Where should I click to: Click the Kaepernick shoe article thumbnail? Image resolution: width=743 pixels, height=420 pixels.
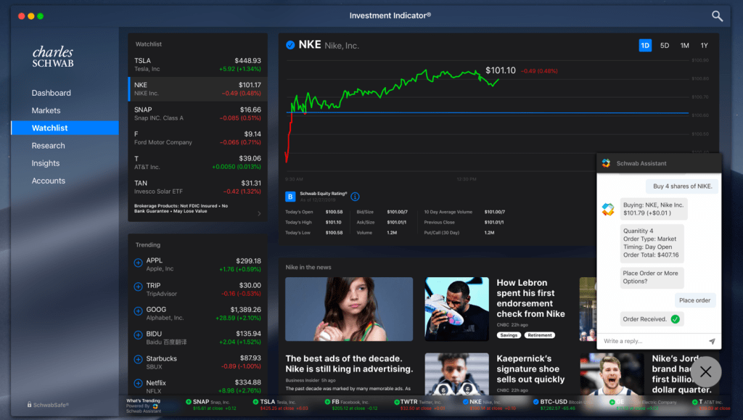tap(457, 374)
